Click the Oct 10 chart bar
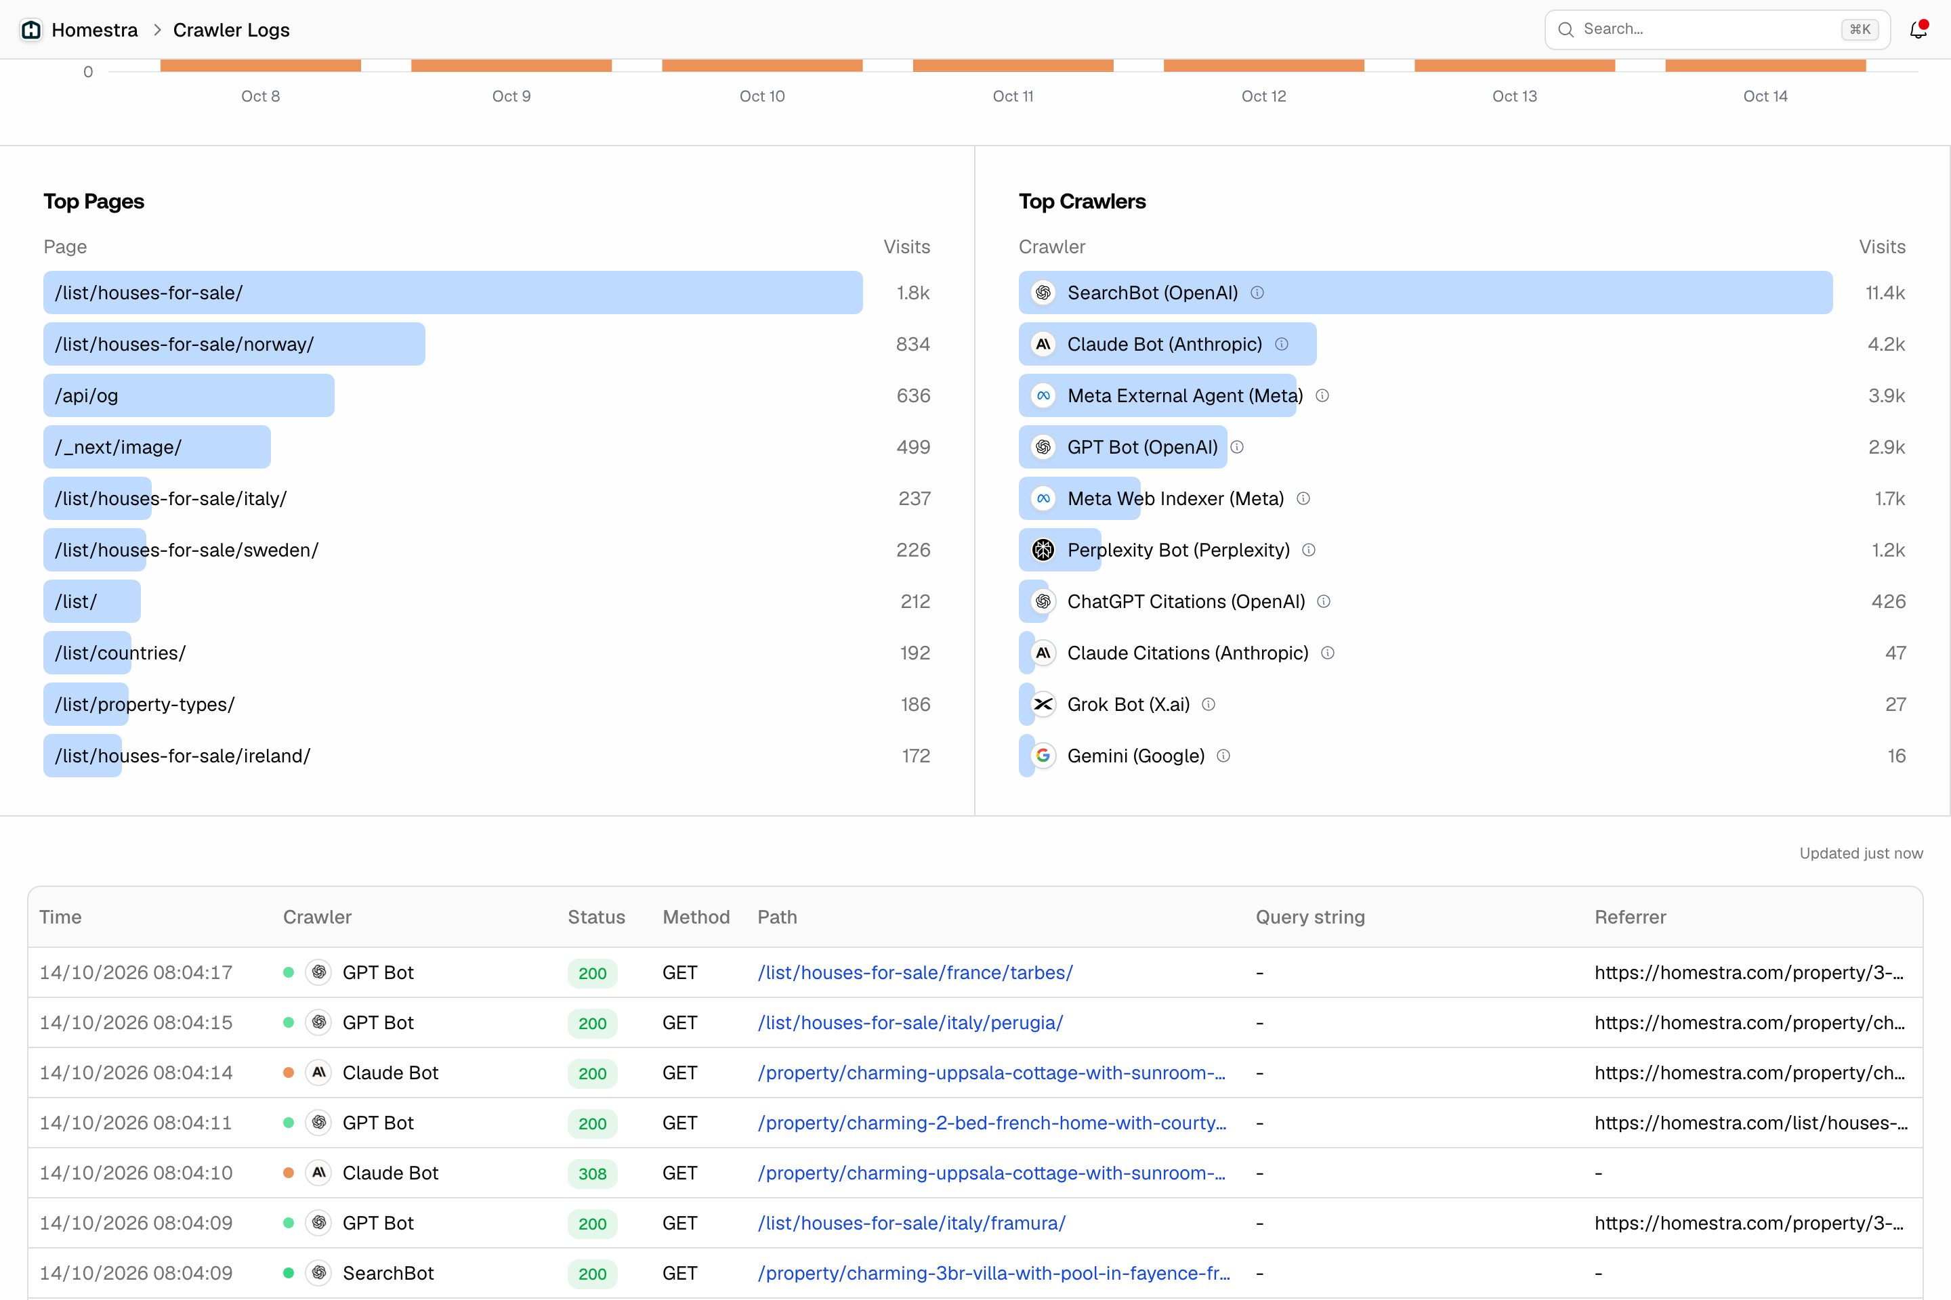 762,66
